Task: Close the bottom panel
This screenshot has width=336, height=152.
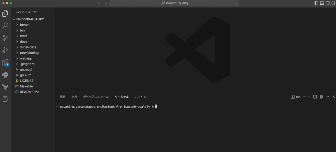Action: click(333, 97)
